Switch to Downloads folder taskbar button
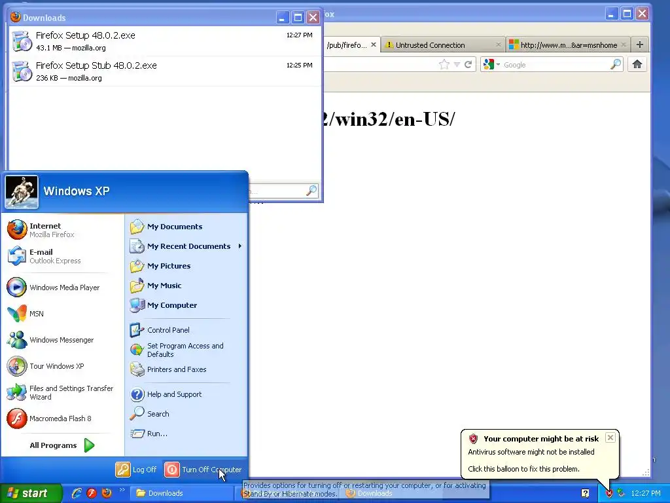Image resolution: width=670 pixels, height=503 pixels. point(182,493)
